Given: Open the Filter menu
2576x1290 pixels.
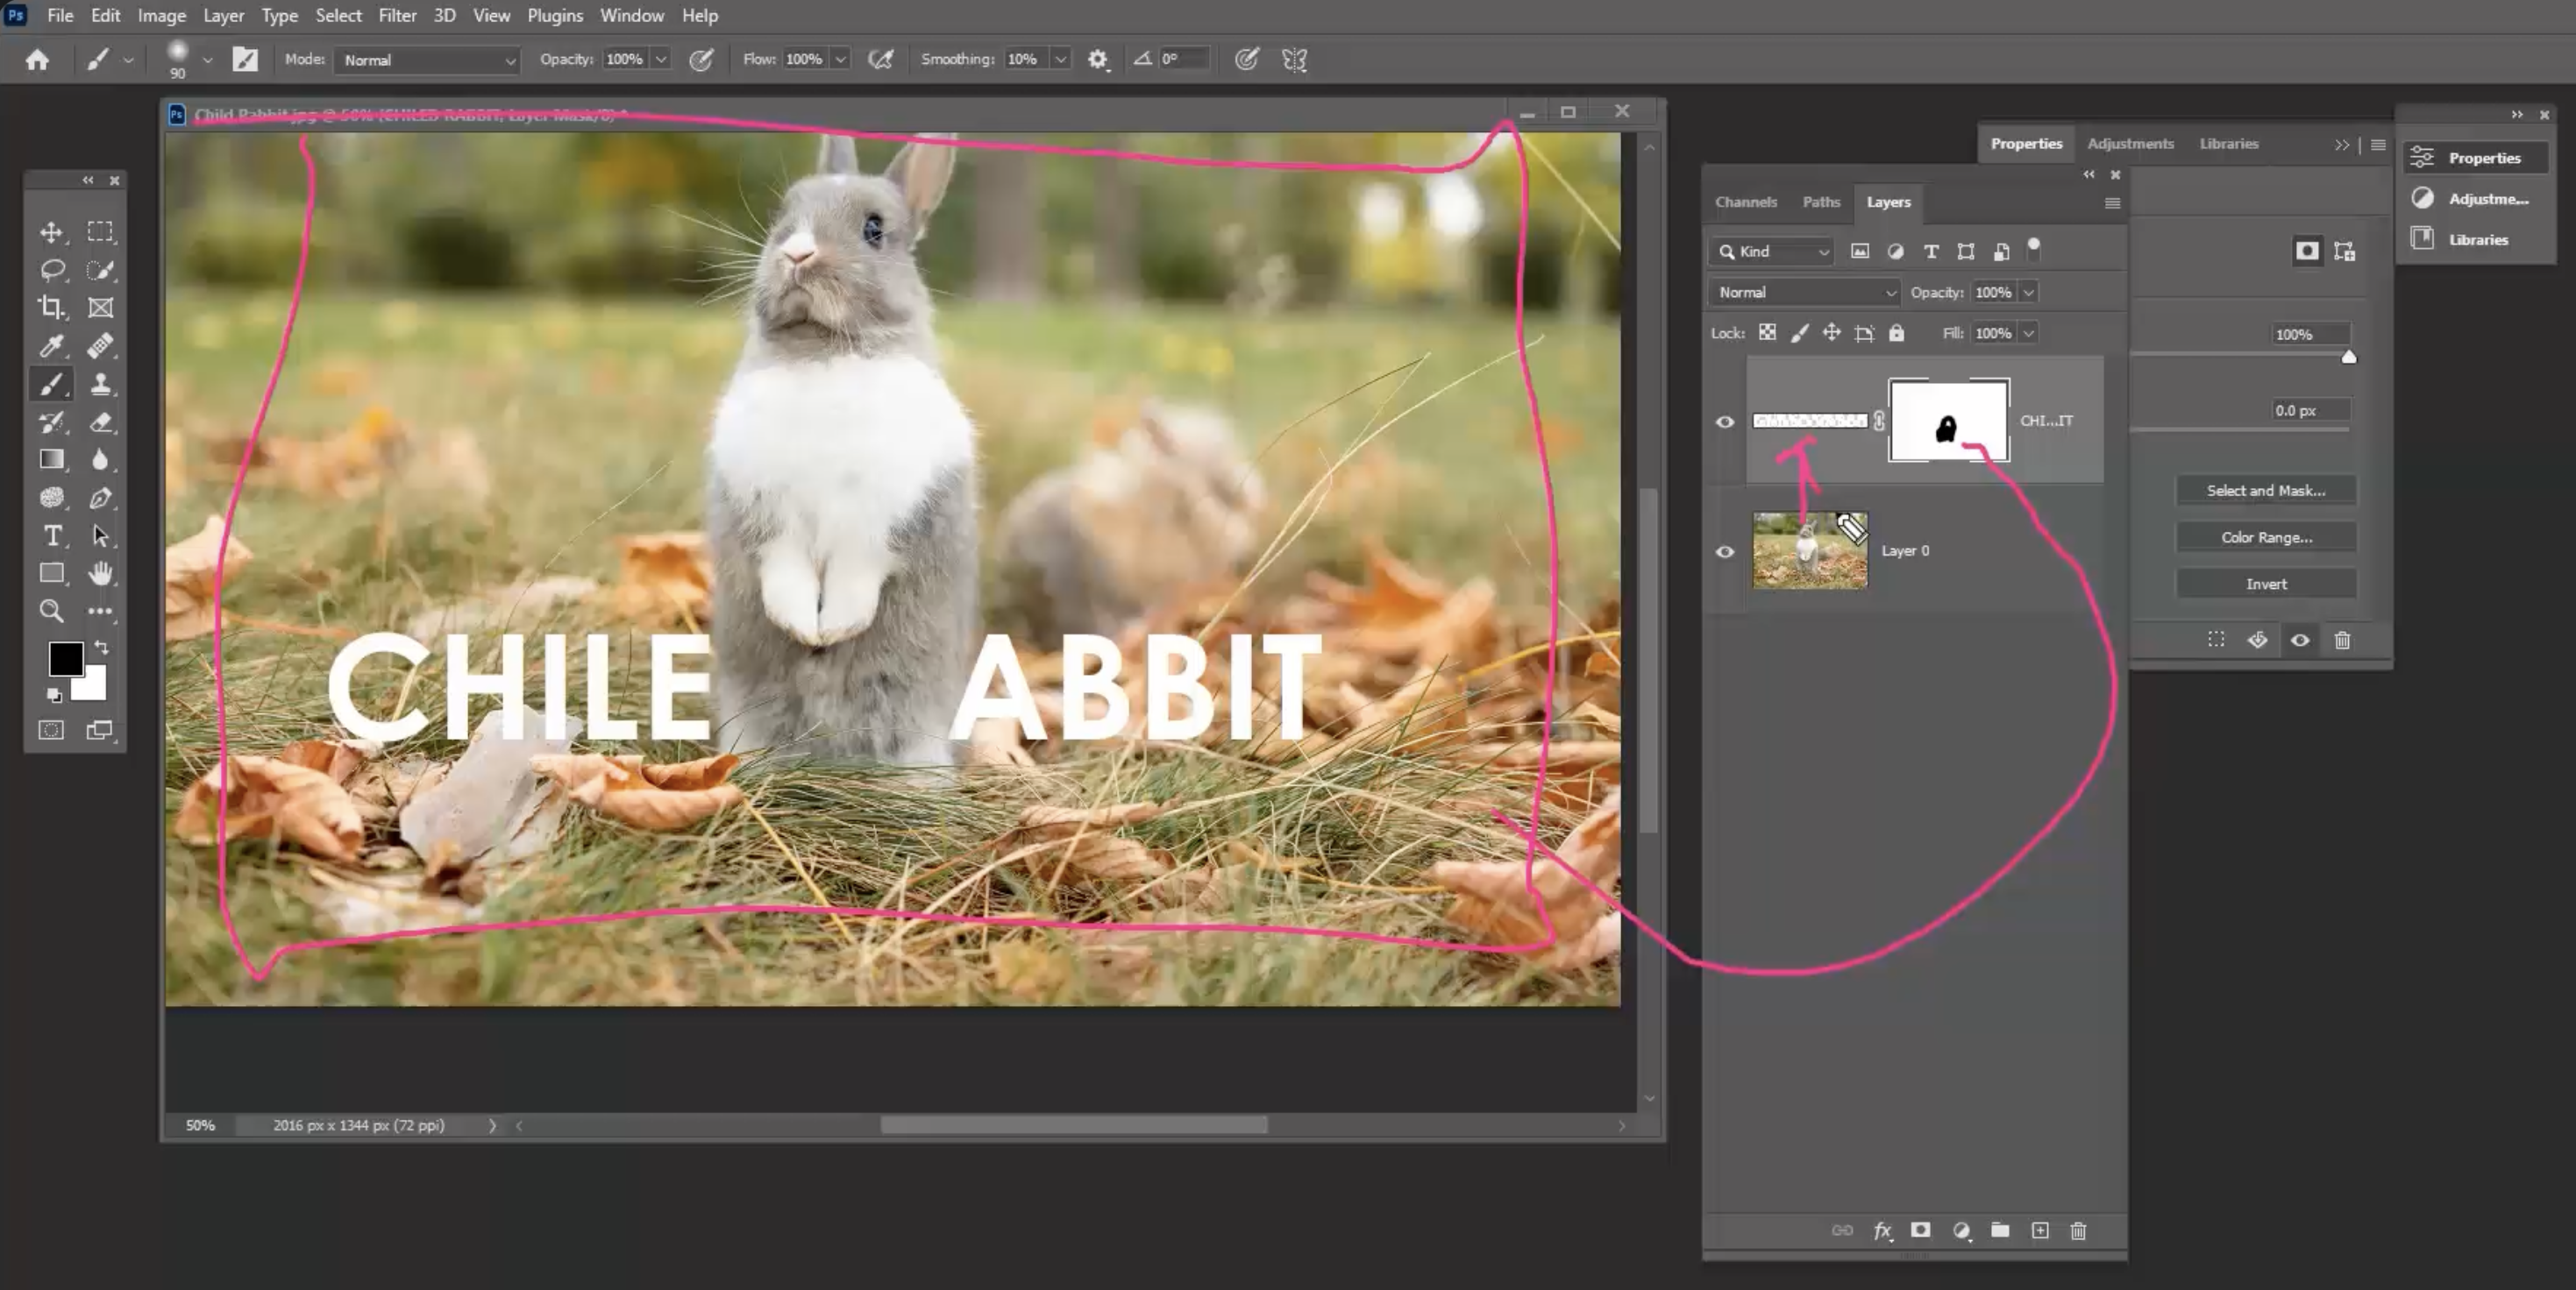Looking at the screenshot, I should tap(397, 15).
